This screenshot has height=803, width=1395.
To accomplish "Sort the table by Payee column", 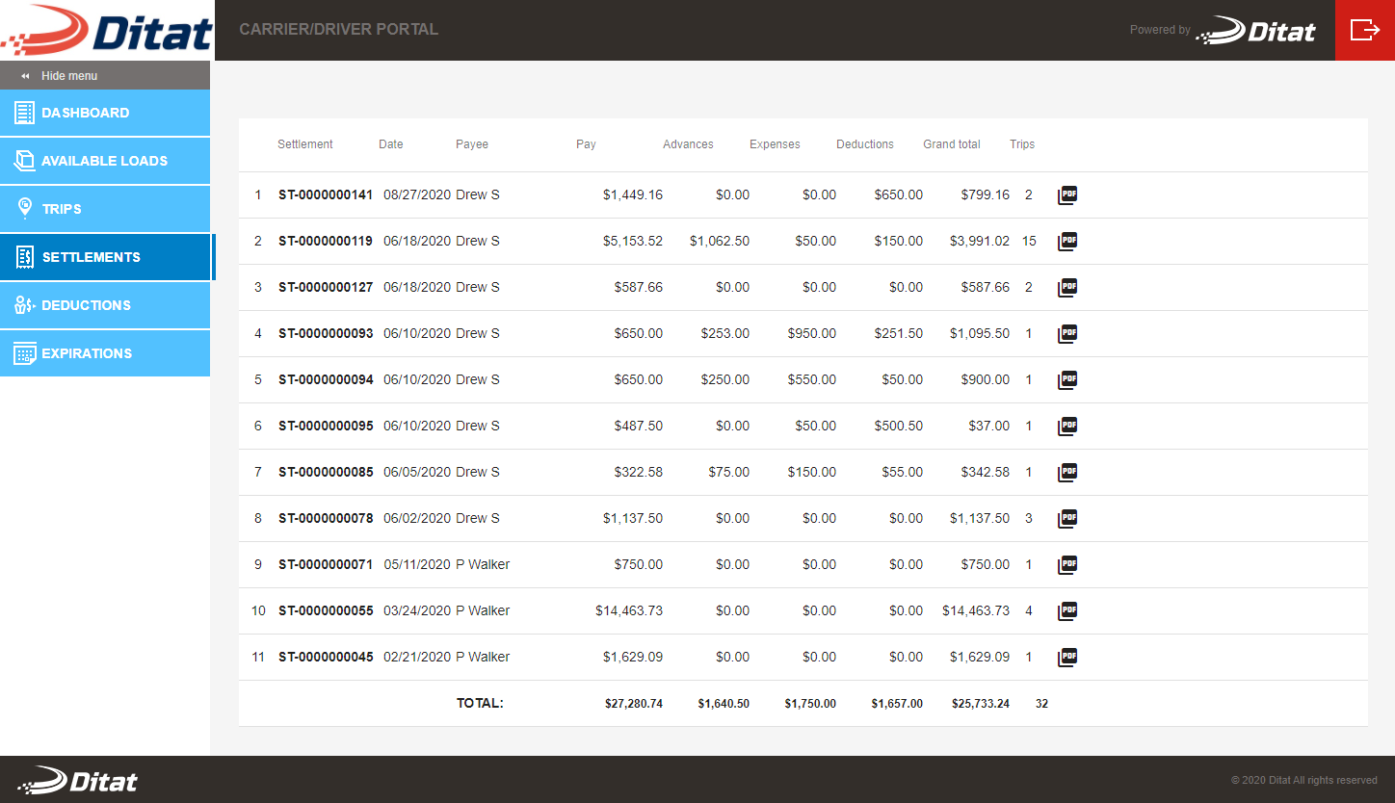I will (471, 143).
